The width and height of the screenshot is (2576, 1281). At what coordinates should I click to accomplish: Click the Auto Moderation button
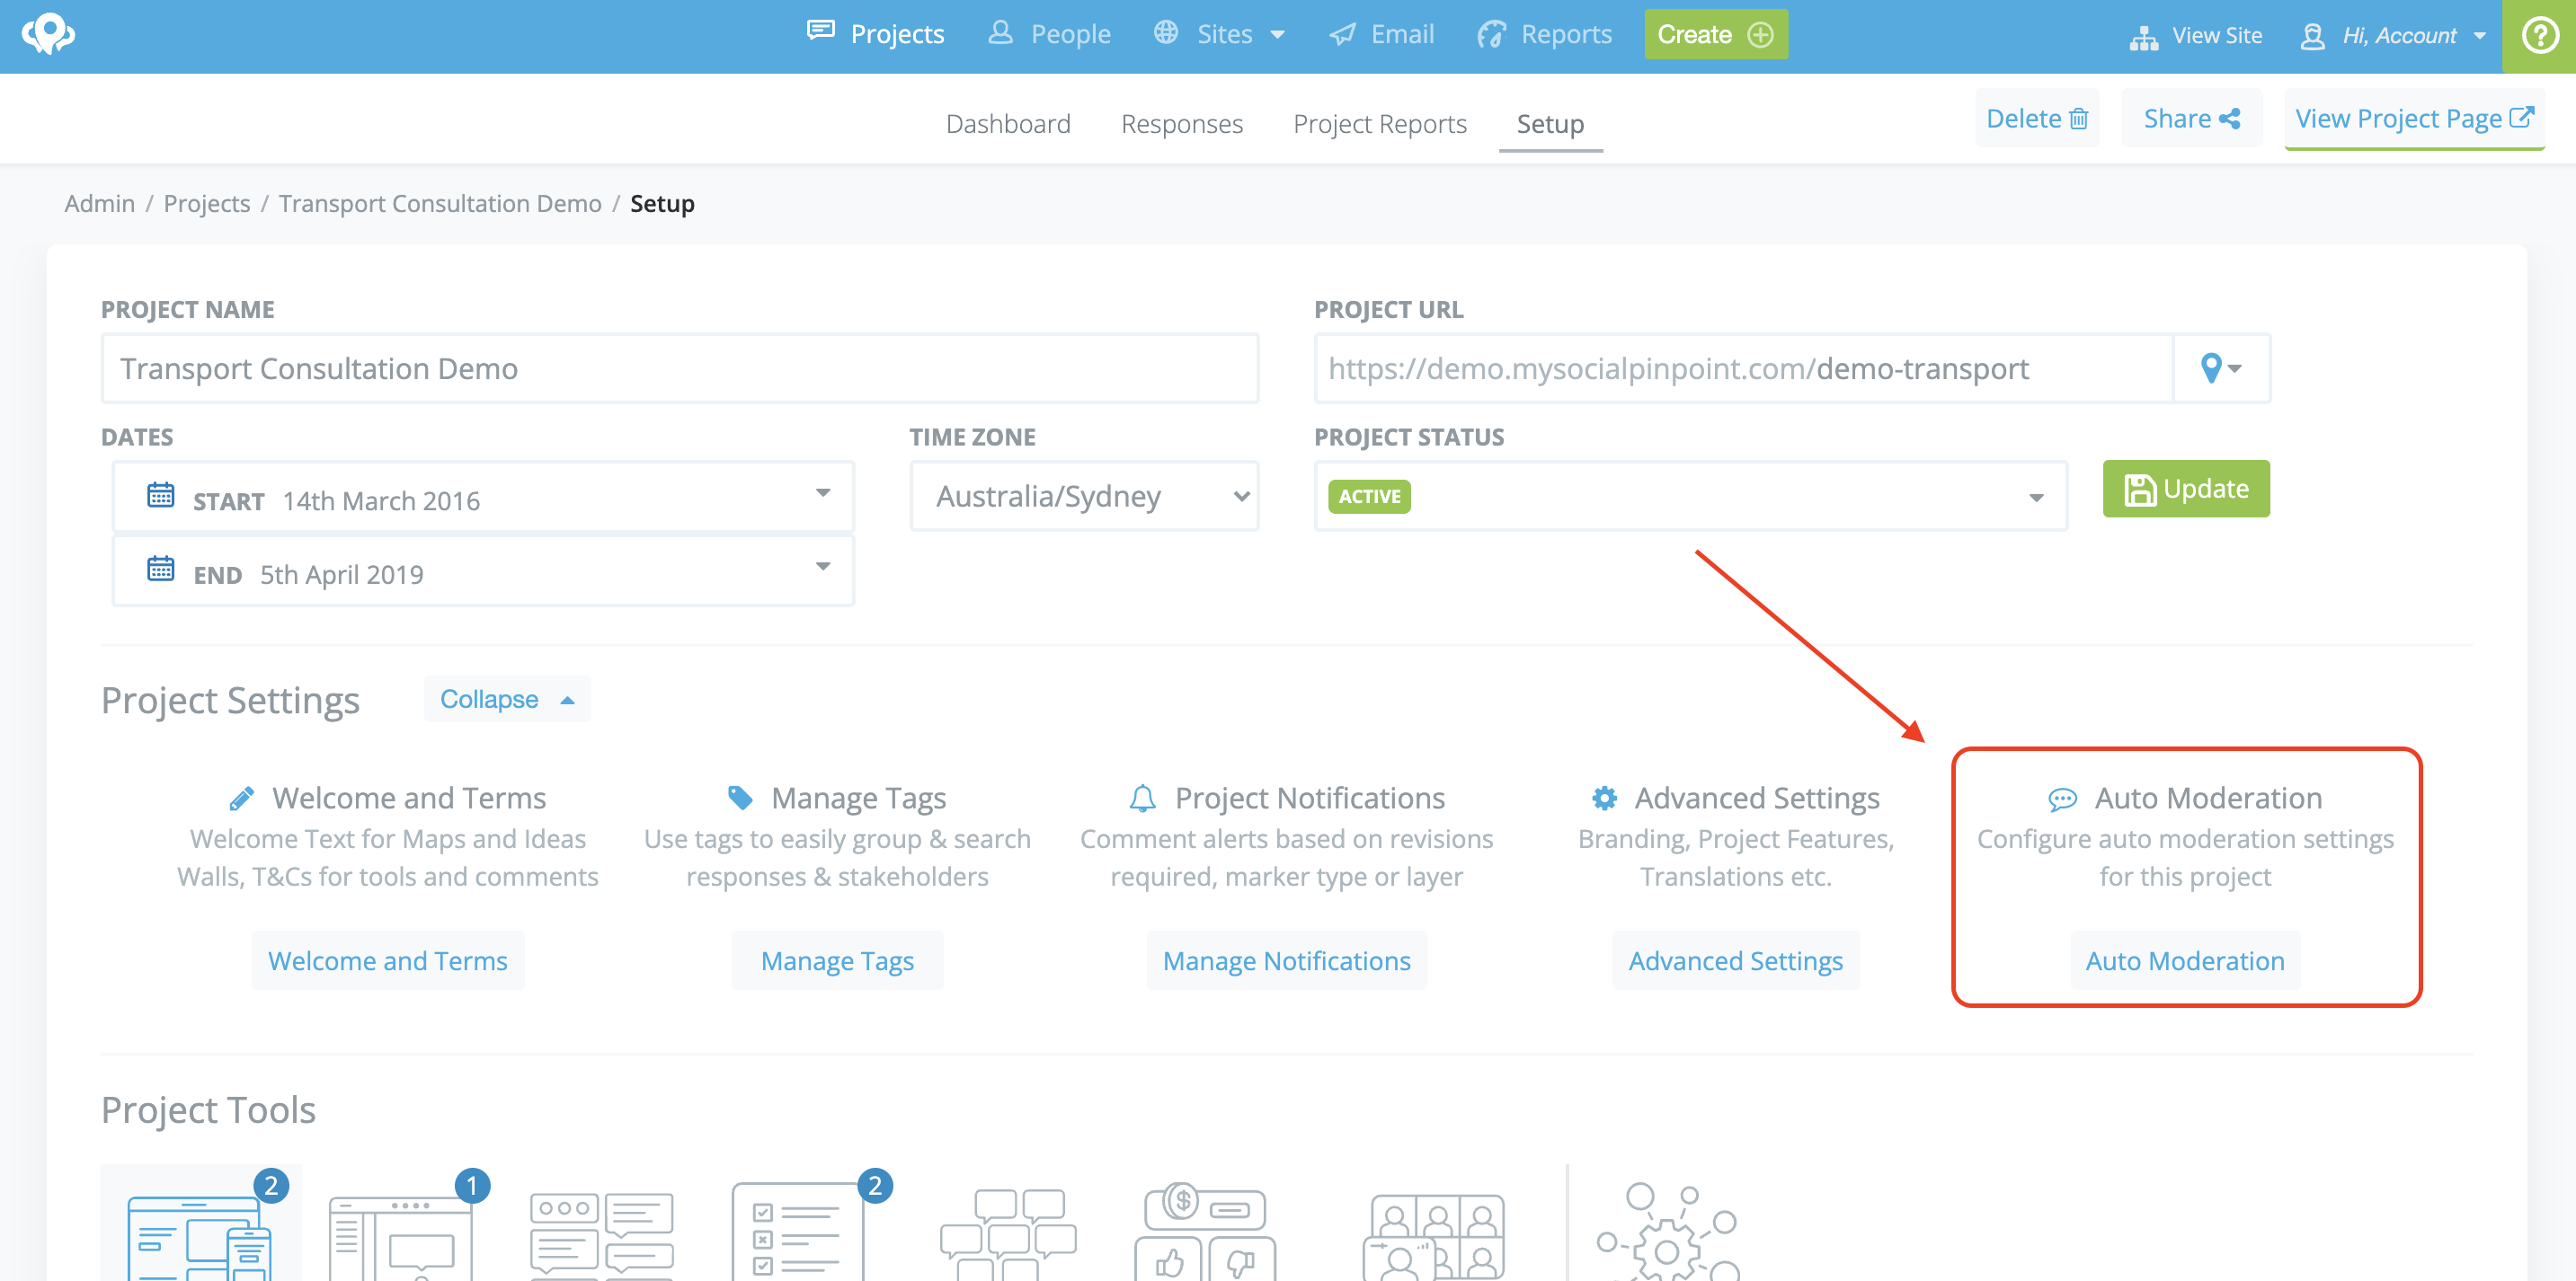[2185, 960]
